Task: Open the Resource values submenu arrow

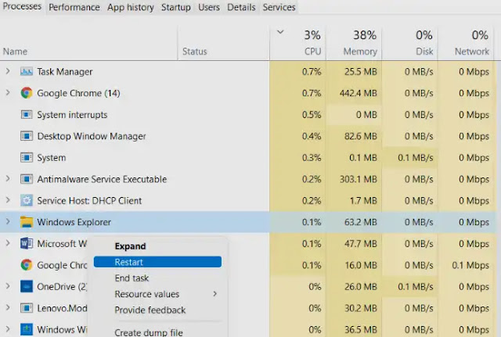Action: 215,293
